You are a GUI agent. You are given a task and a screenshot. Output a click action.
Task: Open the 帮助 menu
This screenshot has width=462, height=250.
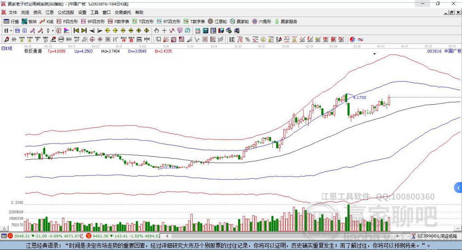coord(139,12)
